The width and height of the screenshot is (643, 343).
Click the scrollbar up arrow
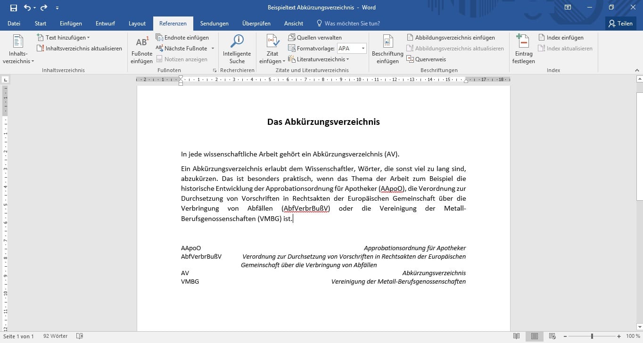(639, 79)
